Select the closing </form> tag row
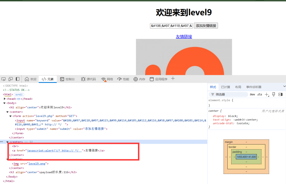The width and height of the screenshot is (286, 184). [18, 133]
